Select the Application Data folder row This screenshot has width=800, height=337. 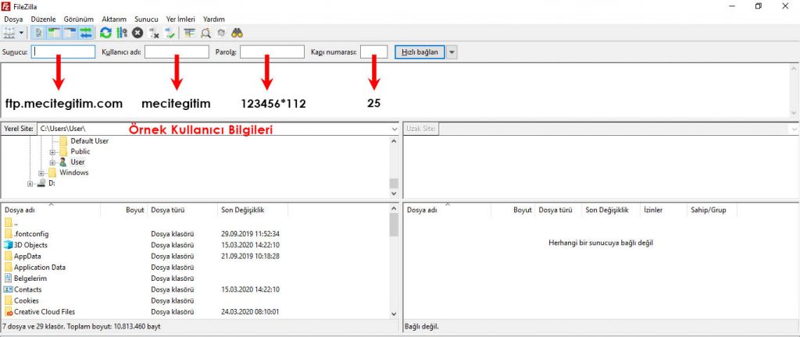195,268
